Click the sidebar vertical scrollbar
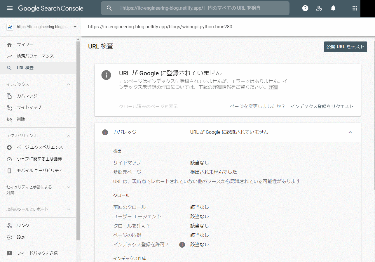Screen dimensions: 375x262 click(78, 140)
